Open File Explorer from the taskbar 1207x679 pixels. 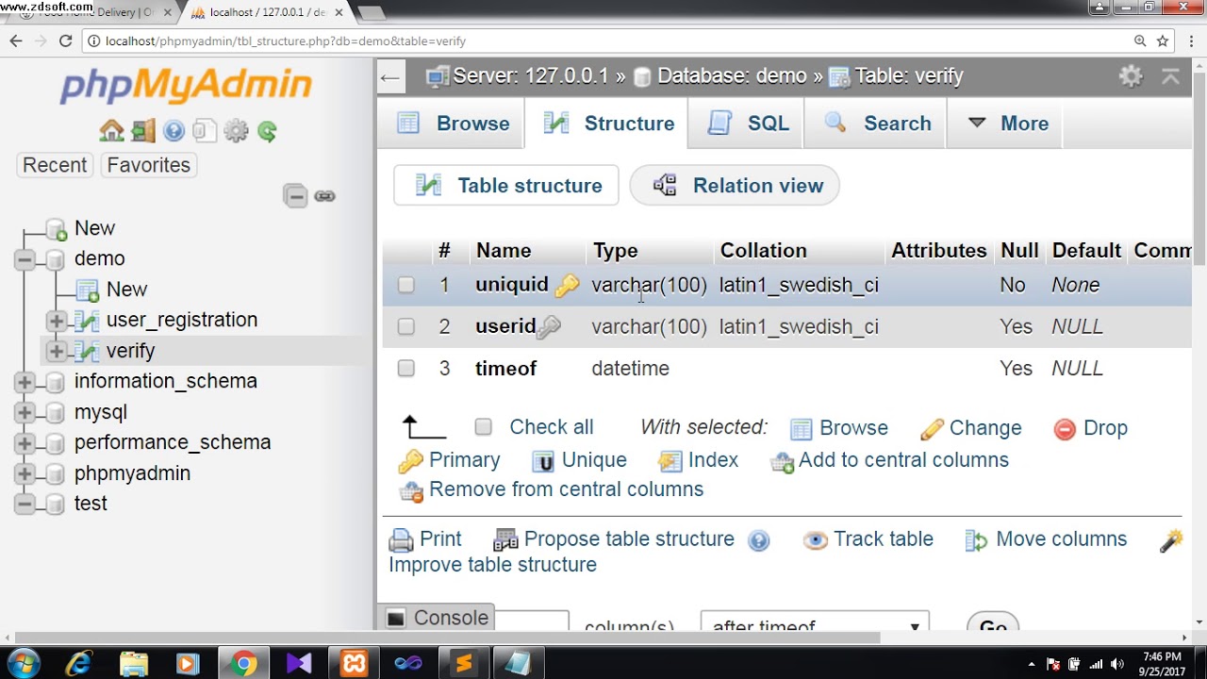[x=134, y=664]
